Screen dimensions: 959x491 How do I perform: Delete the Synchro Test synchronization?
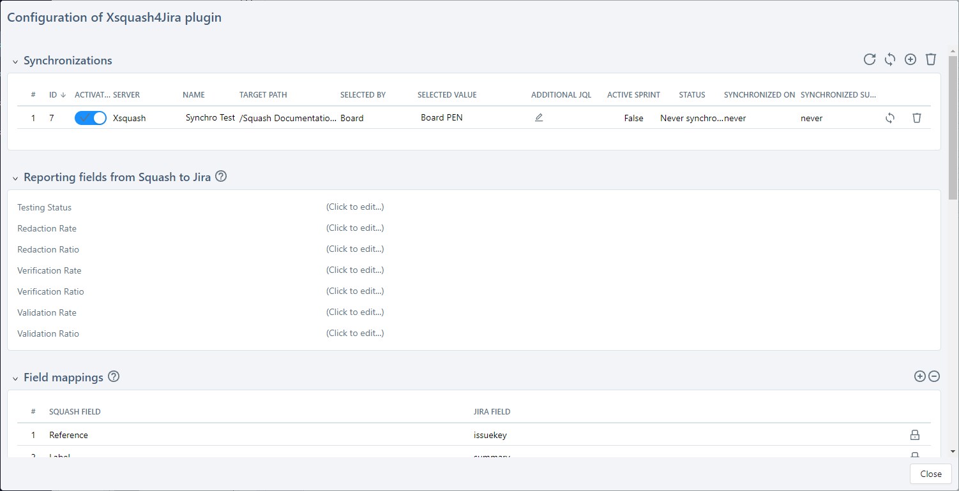pos(917,118)
